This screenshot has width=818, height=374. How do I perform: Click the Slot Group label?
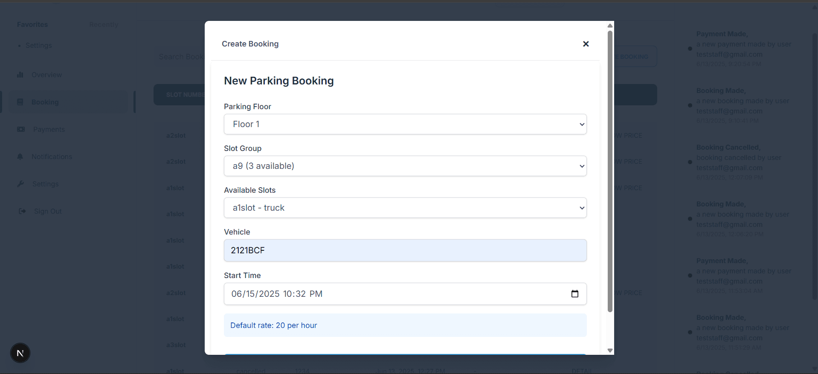(x=243, y=148)
